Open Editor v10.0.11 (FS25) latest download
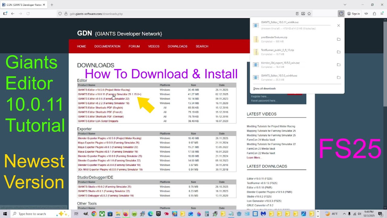The image size is (387, 218). pyautogui.click(x=259, y=179)
